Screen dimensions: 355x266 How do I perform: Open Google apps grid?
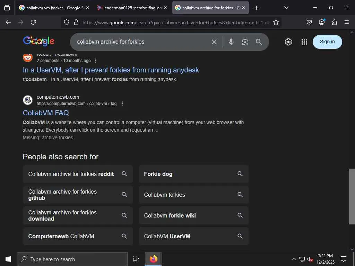304,42
